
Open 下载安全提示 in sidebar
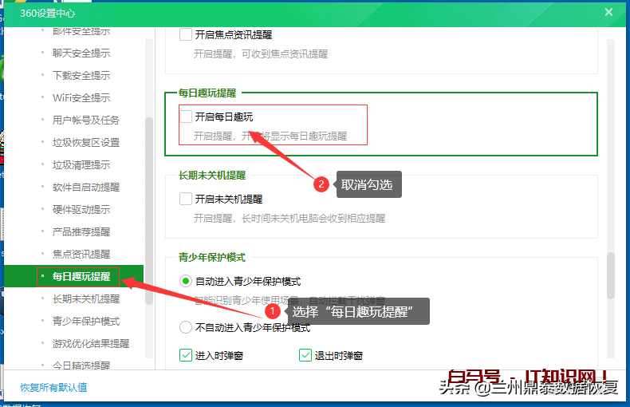point(81,76)
